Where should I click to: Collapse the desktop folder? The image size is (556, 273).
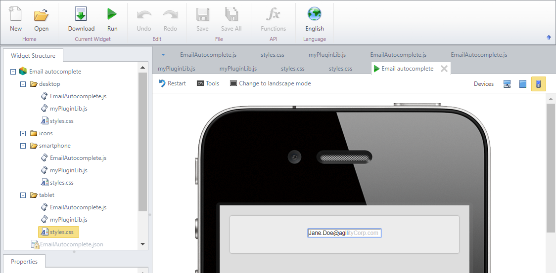coord(23,84)
